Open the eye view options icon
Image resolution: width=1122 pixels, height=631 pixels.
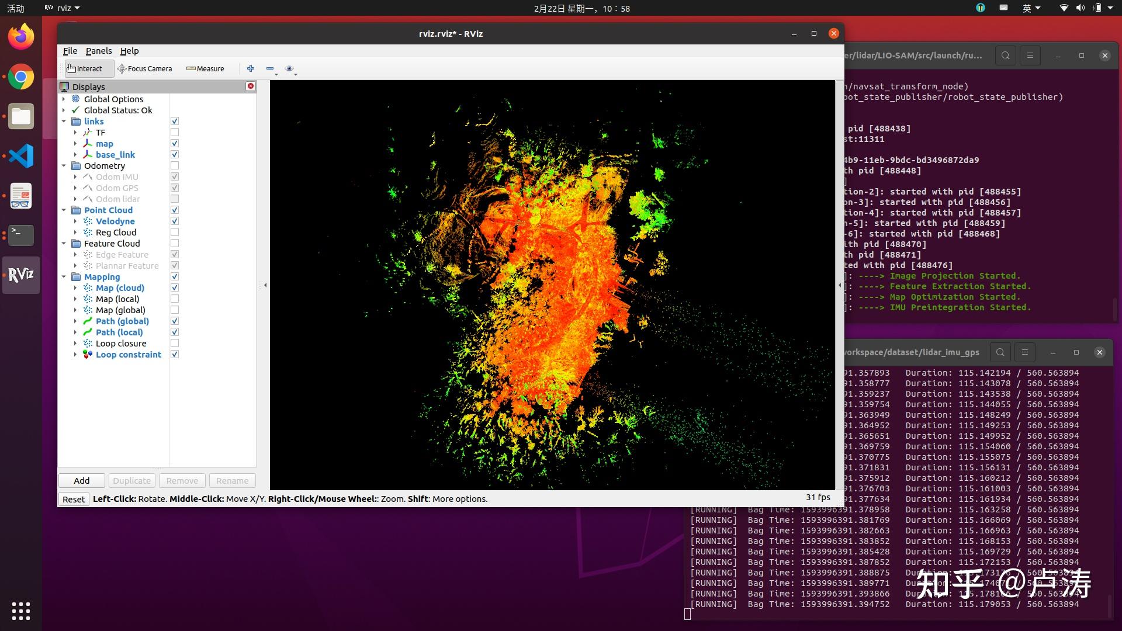tap(289, 68)
